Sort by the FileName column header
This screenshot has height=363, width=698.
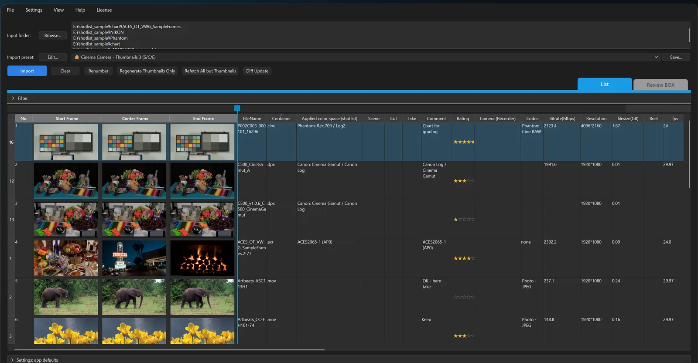[x=252, y=119]
